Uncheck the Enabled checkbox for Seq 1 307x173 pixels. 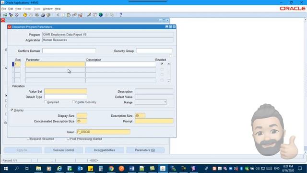[x=162, y=64]
